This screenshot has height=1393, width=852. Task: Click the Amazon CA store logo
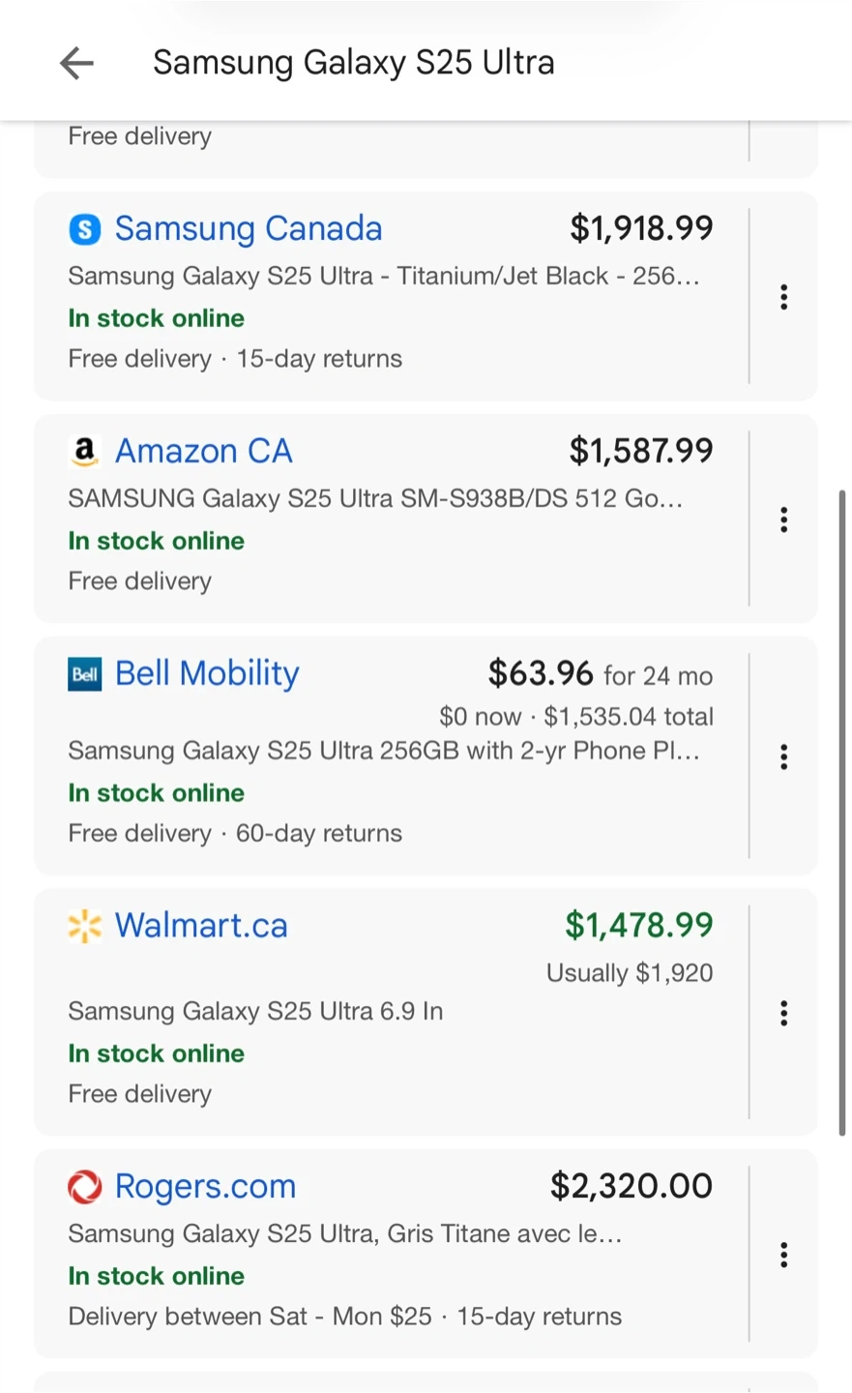pos(85,452)
